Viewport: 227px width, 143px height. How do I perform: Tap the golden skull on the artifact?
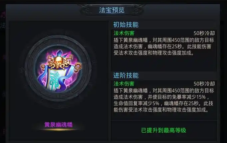58,62
